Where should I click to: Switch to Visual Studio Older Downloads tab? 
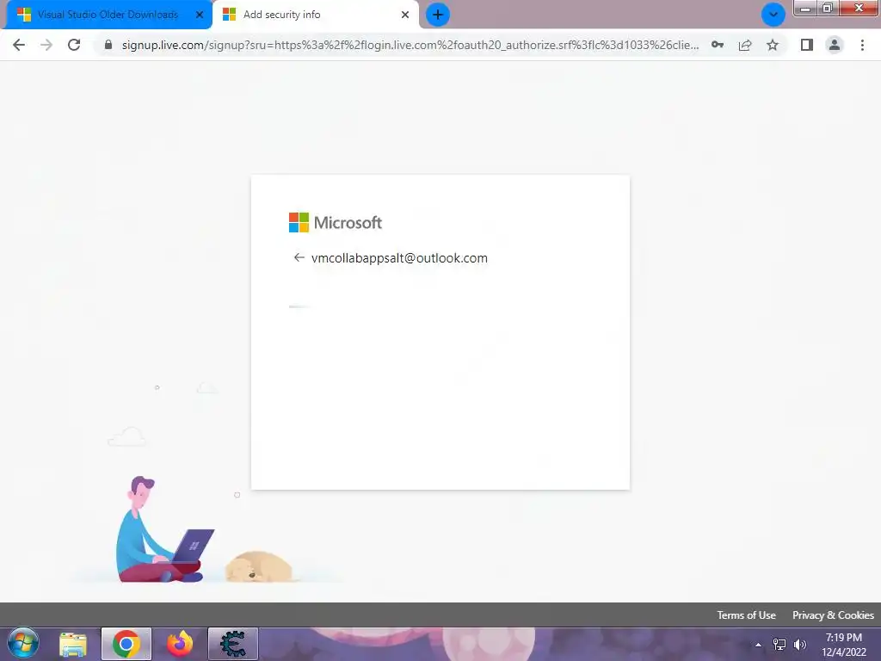[107, 15]
